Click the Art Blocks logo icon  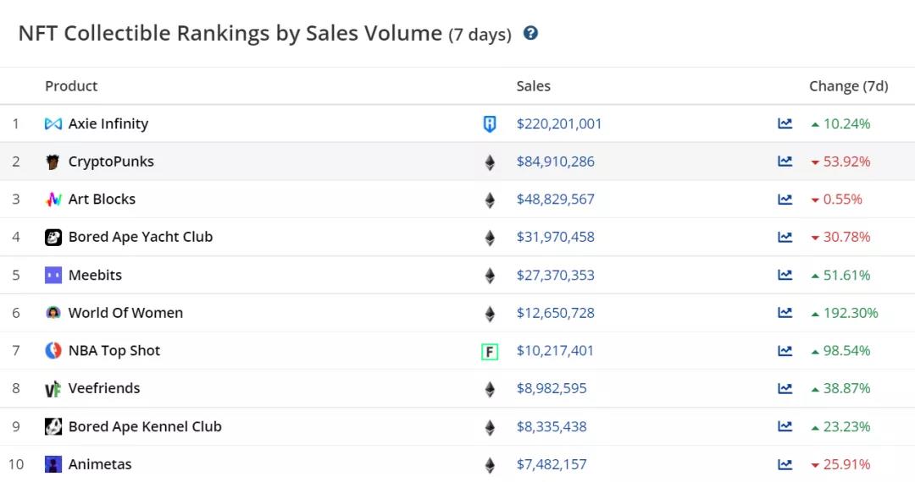[53, 200]
